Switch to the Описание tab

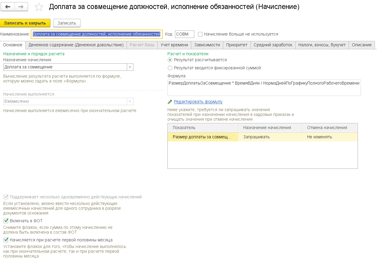point(361,45)
